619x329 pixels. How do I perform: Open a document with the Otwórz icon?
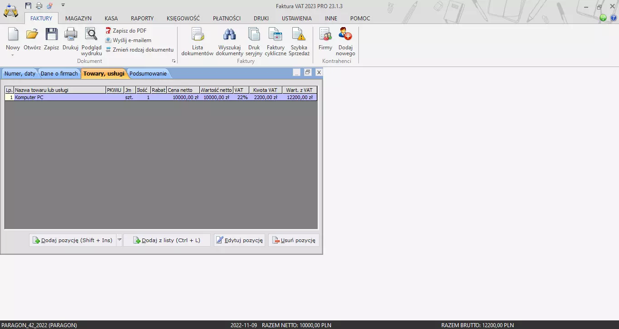(32, 35)
